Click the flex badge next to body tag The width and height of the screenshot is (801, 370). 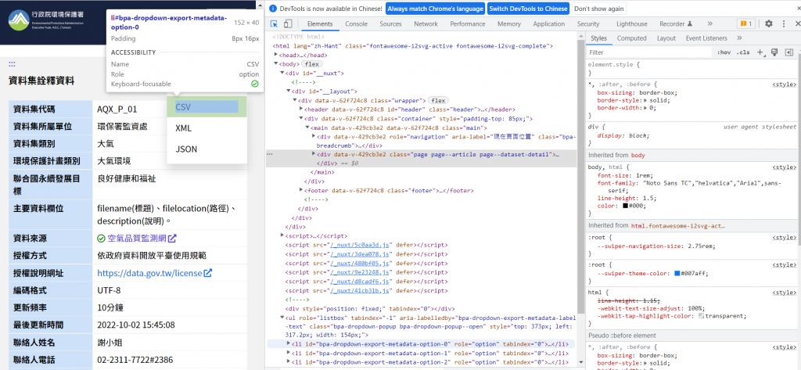coord(311,64)
